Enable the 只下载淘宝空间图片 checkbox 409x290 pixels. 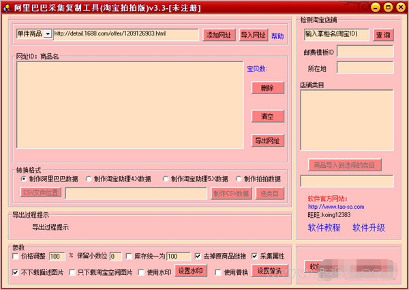point(72,272)
